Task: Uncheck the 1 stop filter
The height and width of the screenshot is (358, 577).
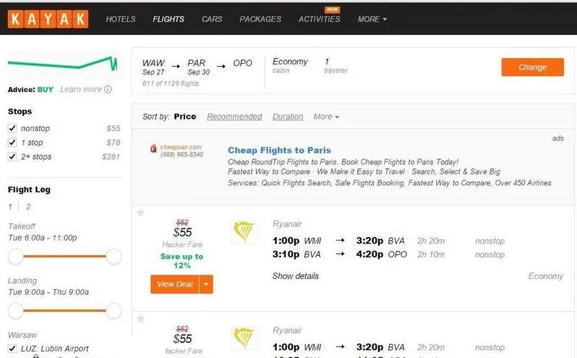Action: (12, 142)
